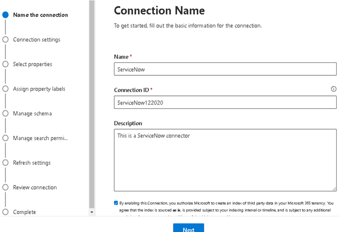Click the 'To get started' instruction text
The image size is (339, 232).
click(x=187, y=25)
